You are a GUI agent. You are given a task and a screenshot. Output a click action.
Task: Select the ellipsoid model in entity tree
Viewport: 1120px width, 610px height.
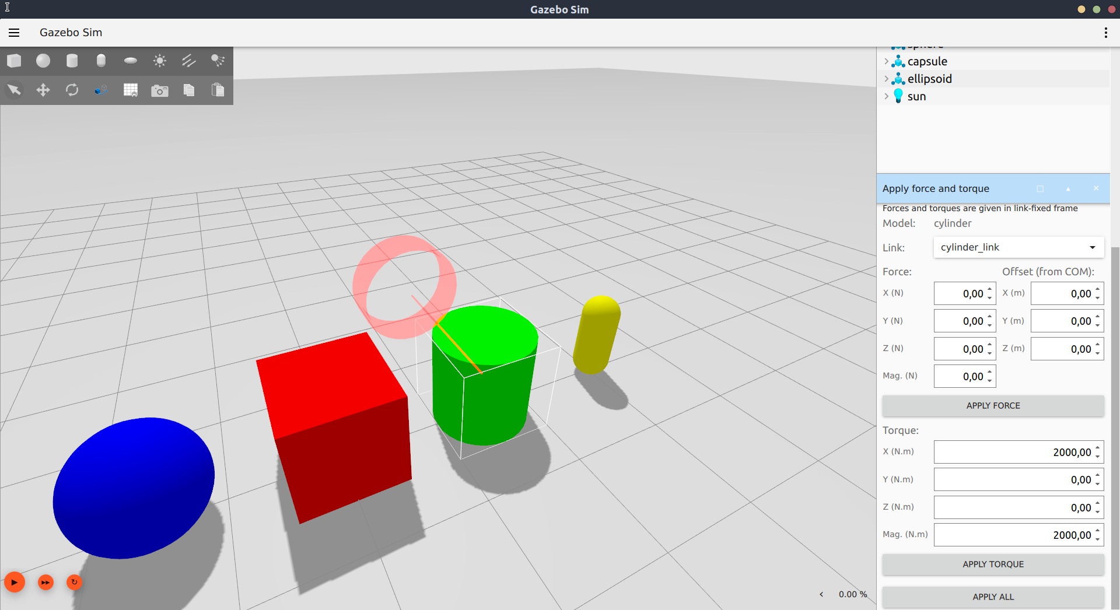[x=929, y=79]
